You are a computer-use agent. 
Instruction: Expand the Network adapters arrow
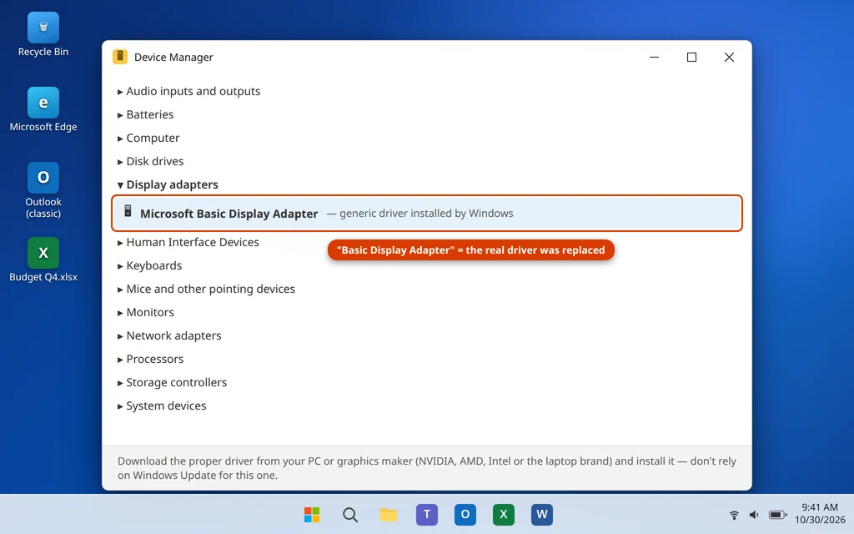tap(120, 336)
